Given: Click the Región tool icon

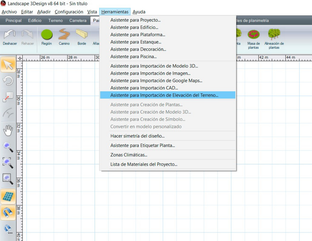Looking at the screenshot, I should point(46,35).
